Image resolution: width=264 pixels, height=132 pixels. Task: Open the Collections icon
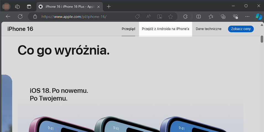[x=223, y=17]
